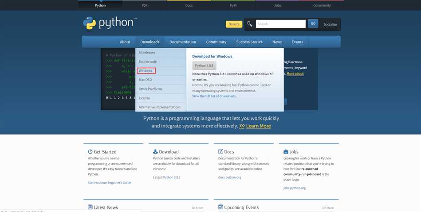
Task: Switch to the Docs top tab
Action: click(189, 5)
